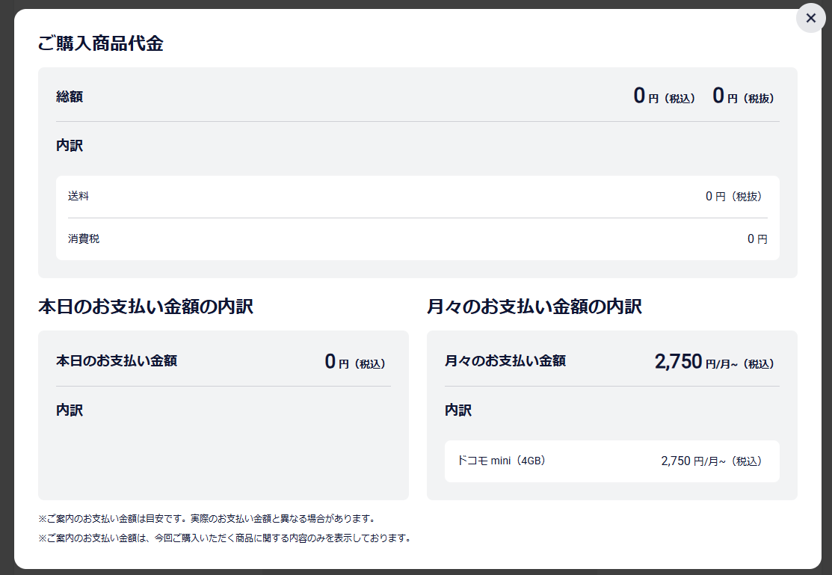Click the first footnote about 目安
Image resolution: width=832 pixels, height=575 pixels.
click(206, 518)
